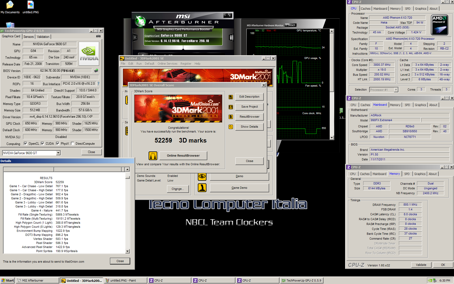Screen dimensions: 454x284
Task: Click Bus Interface question mark icon
Action: click(98, 84)
